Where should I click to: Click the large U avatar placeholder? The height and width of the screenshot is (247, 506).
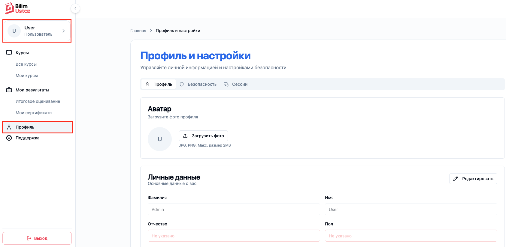point(160,139)
